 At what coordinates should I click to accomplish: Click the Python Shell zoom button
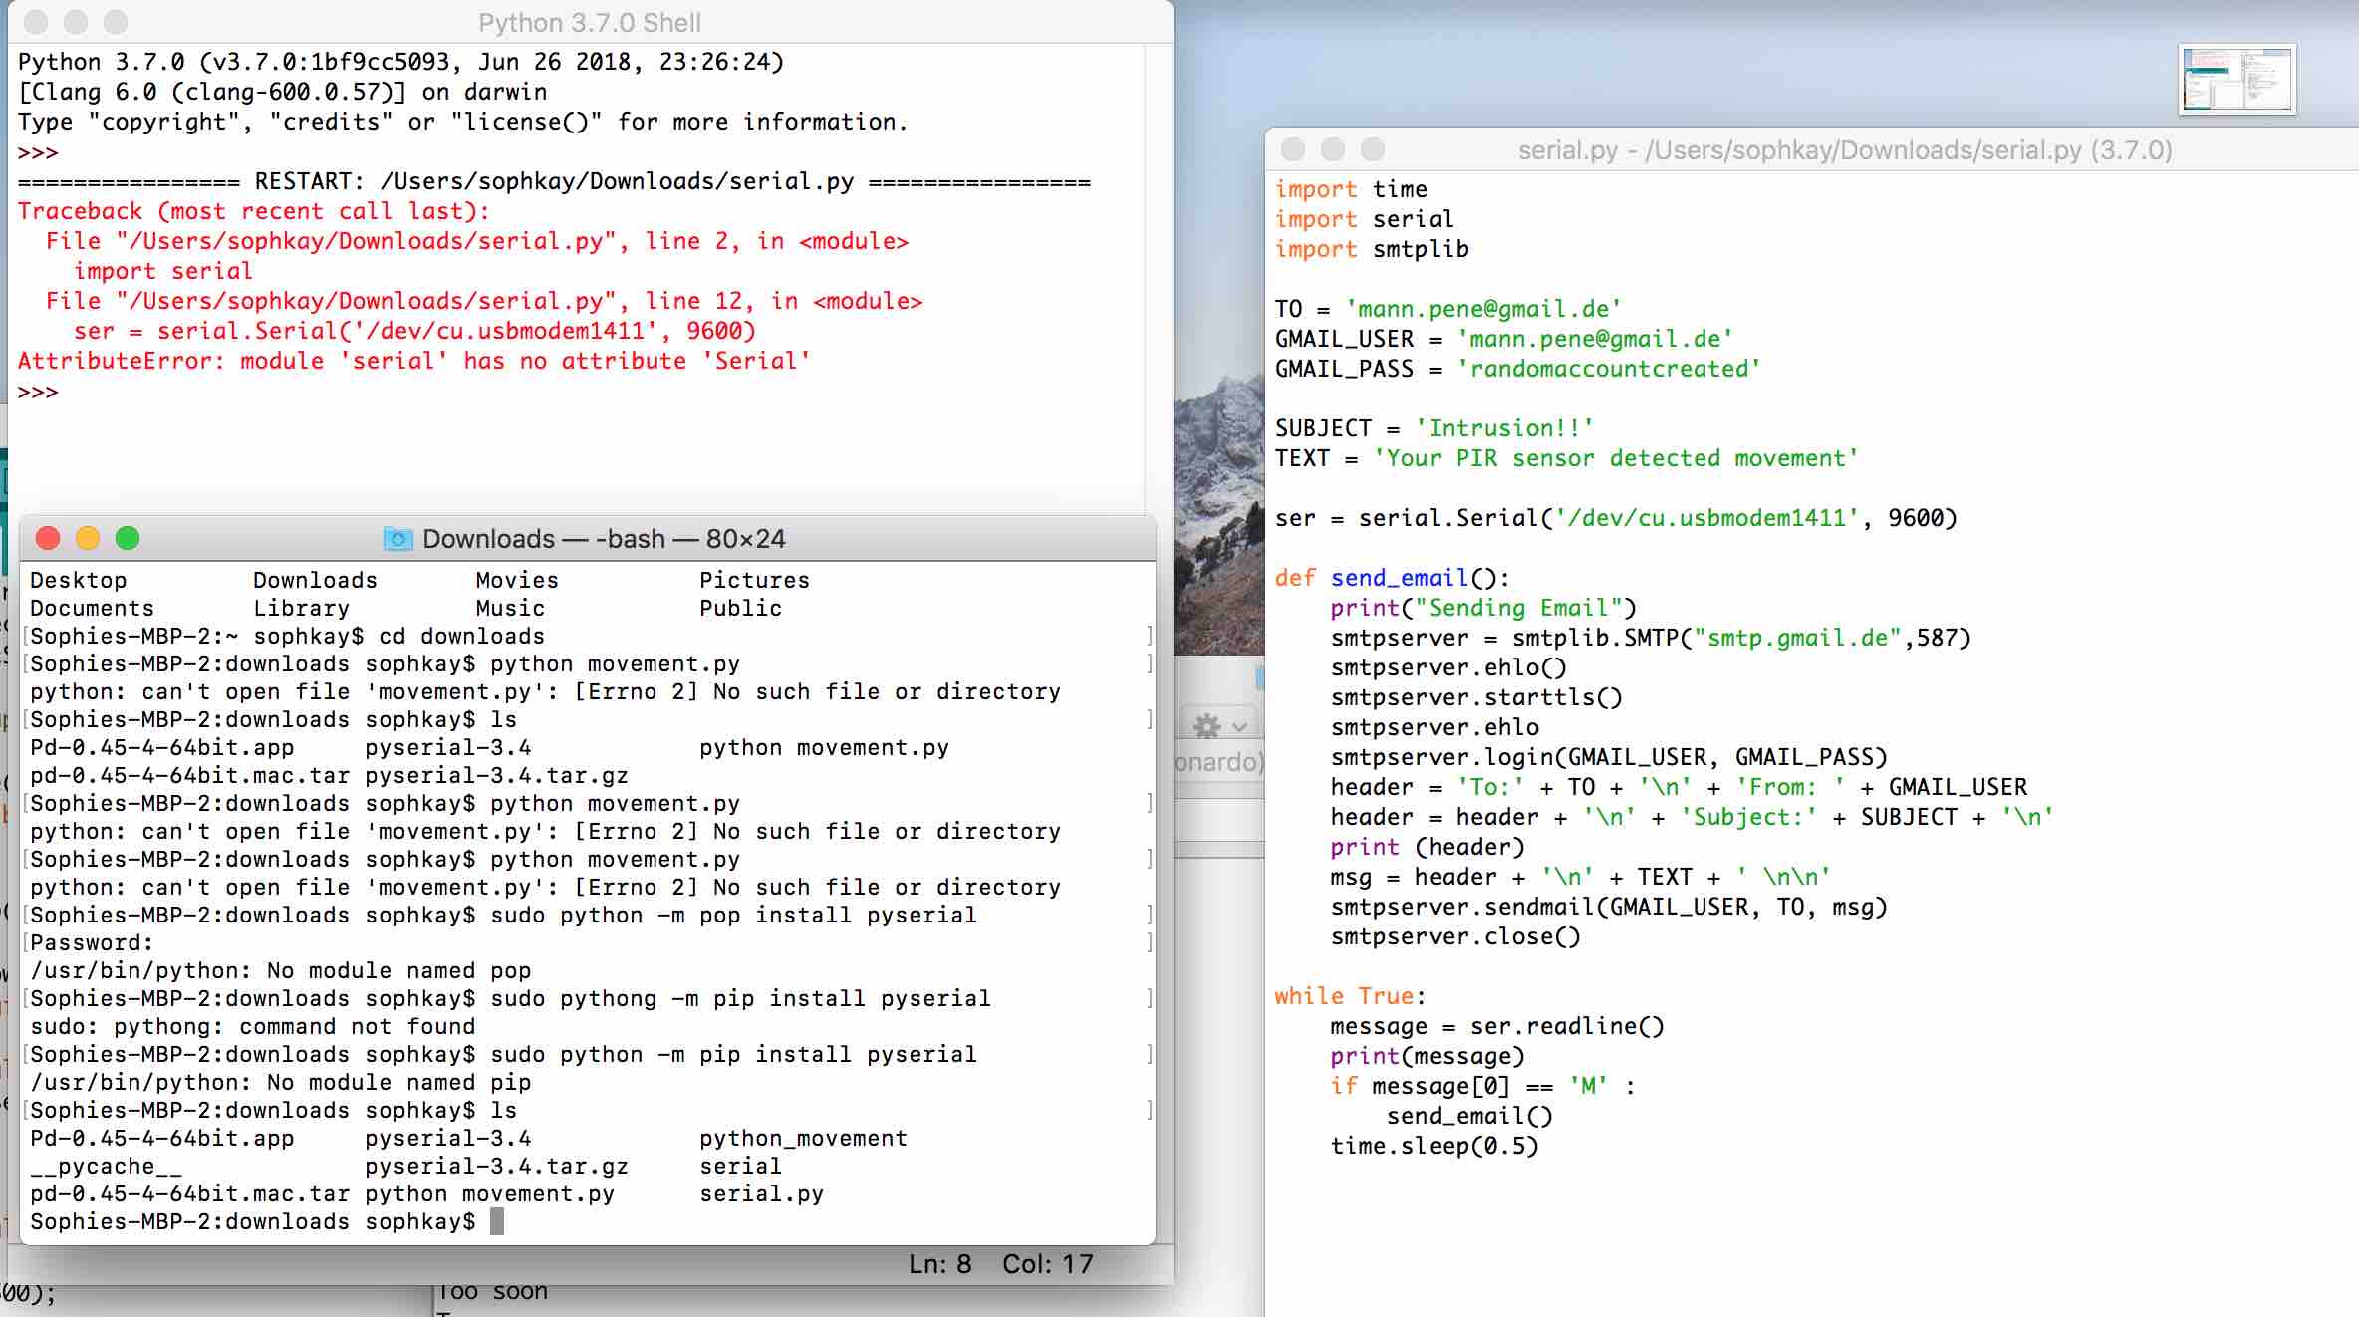116,22
